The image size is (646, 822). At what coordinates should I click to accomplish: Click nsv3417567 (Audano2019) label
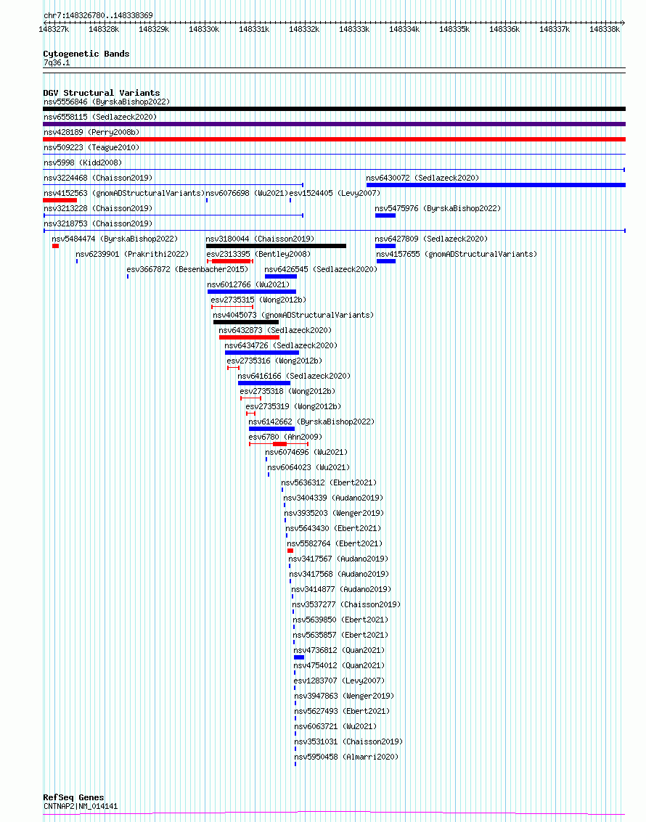click(x=338, y=558)
